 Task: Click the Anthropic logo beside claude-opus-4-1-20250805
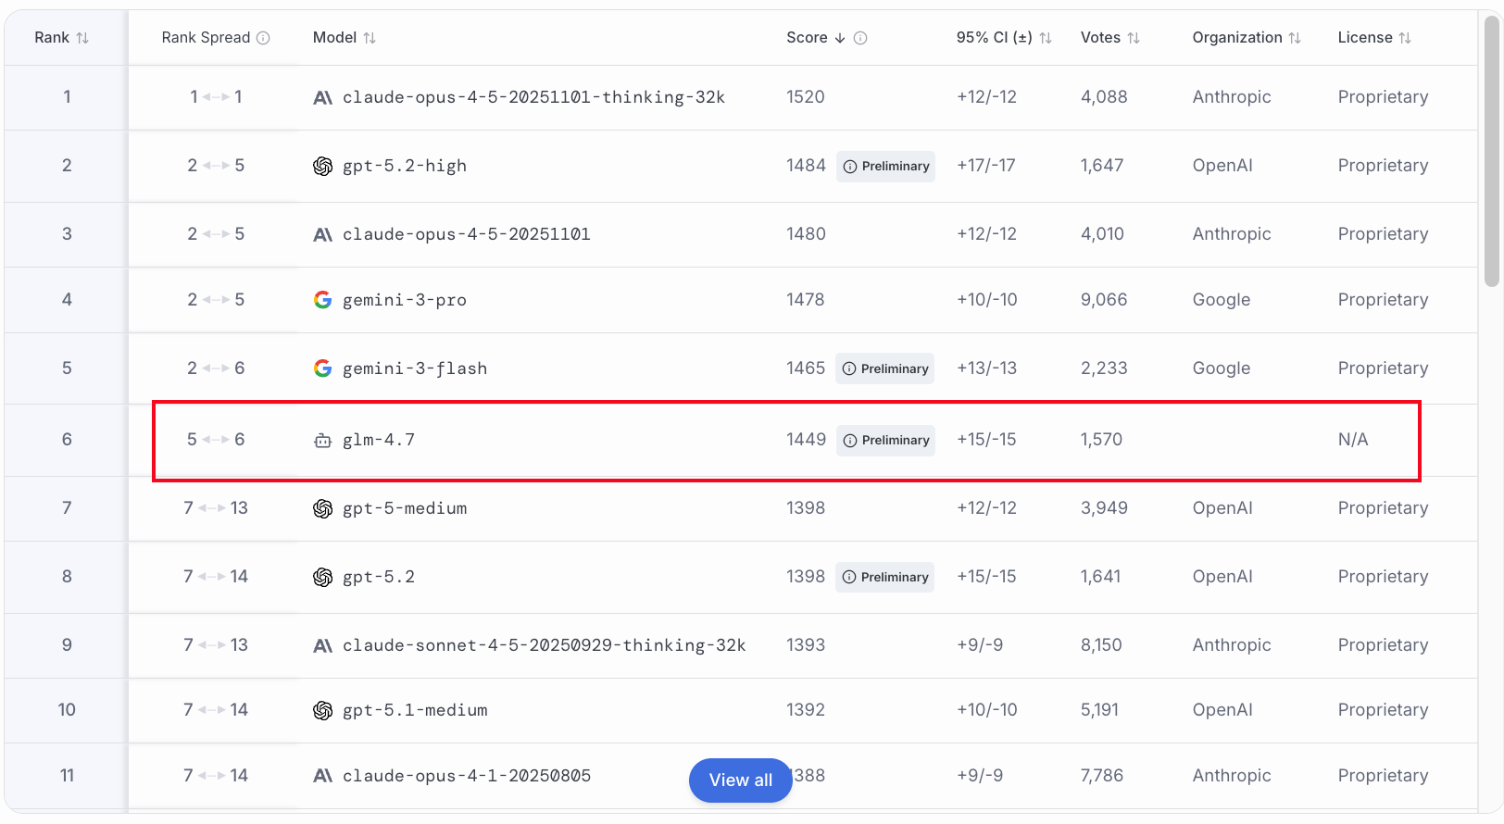coord(322,776)
